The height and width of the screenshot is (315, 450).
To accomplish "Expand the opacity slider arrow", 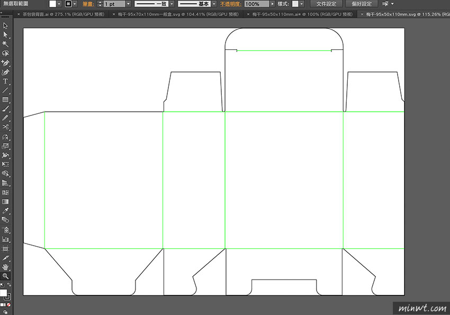I will click(272, 4).
